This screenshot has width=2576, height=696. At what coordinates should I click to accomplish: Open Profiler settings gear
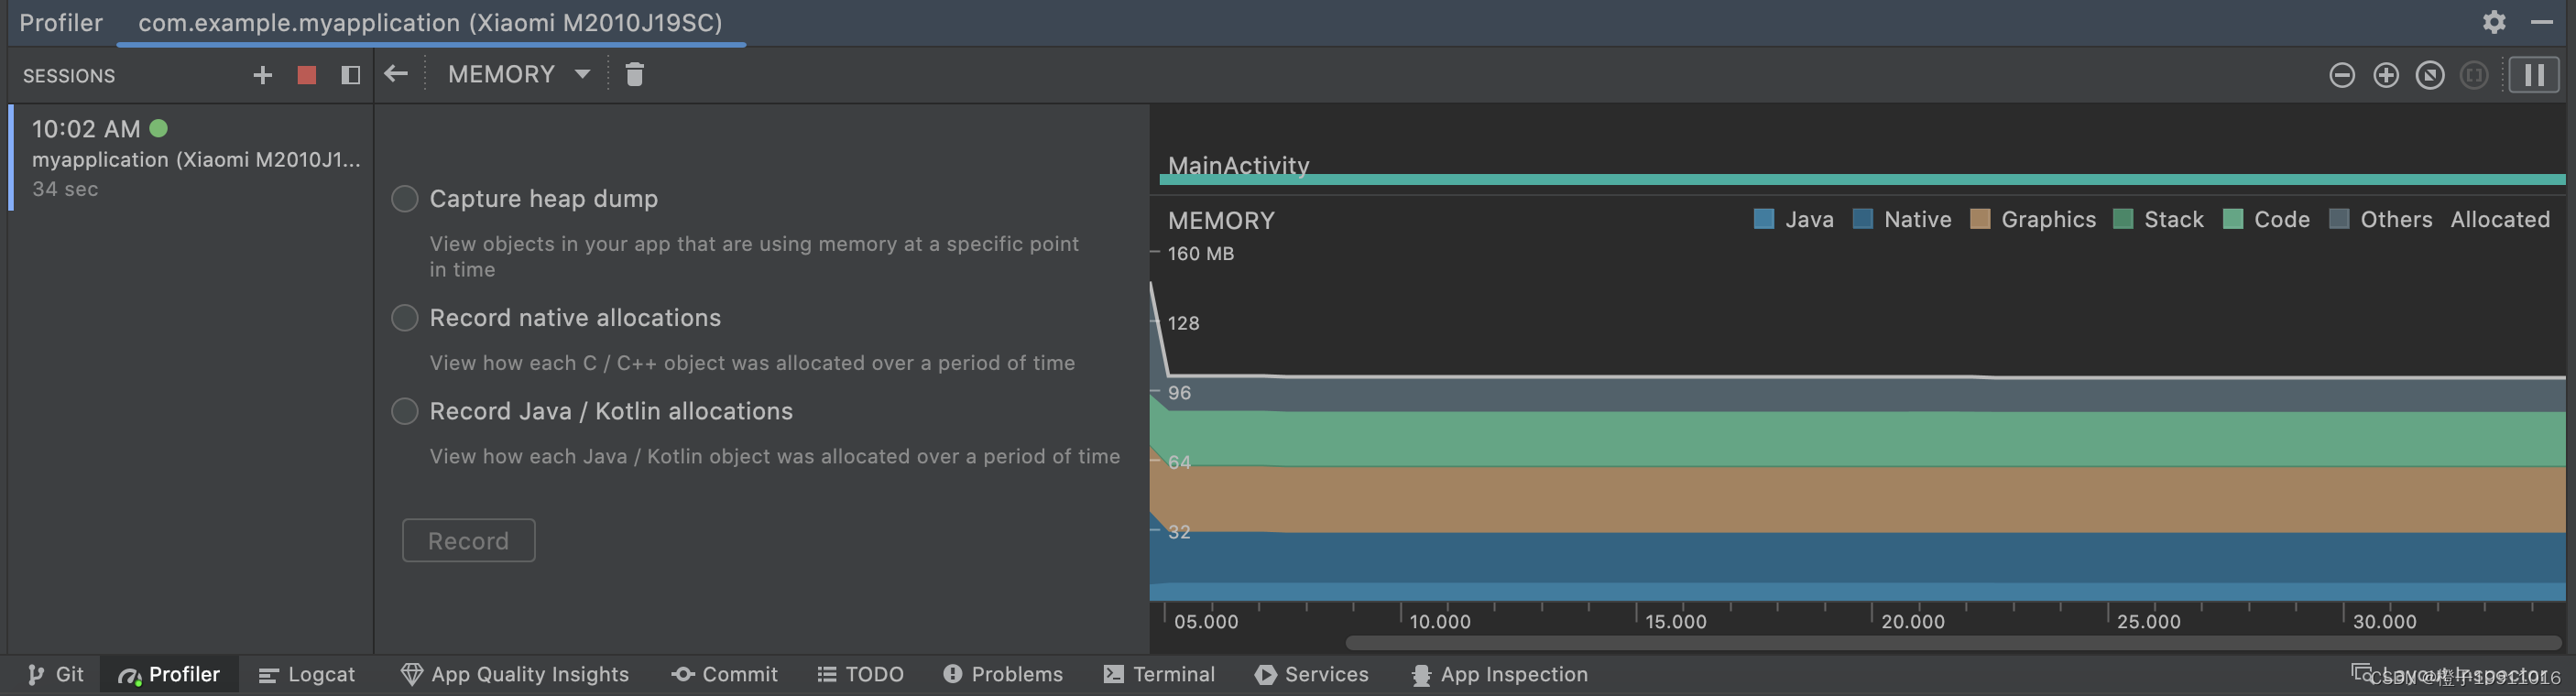pyautogui.click(x=2494, y=22)
